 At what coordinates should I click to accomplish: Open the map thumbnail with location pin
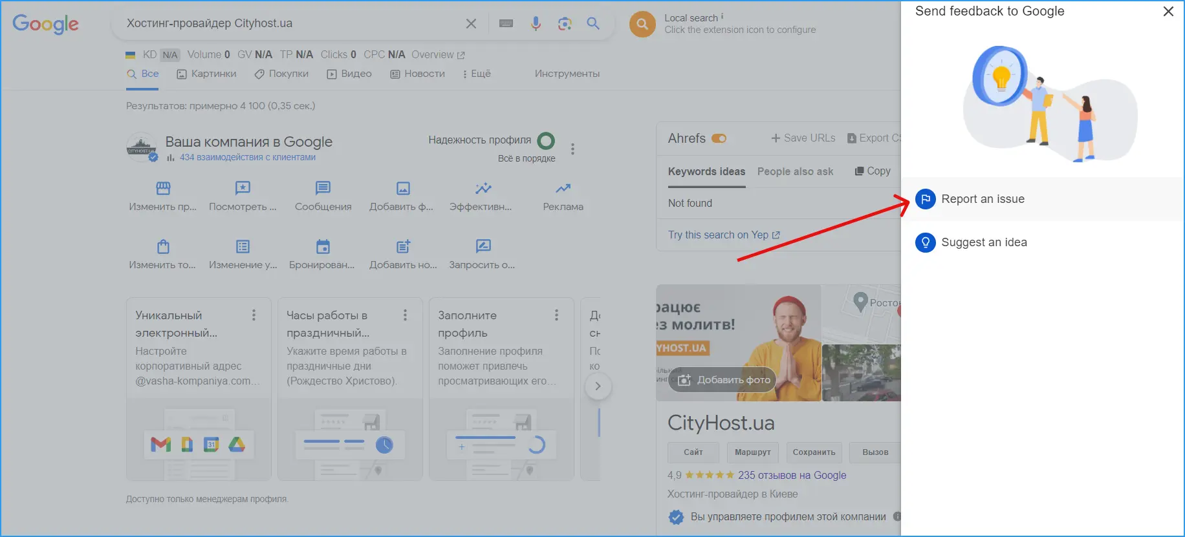[x=862, y=314]
